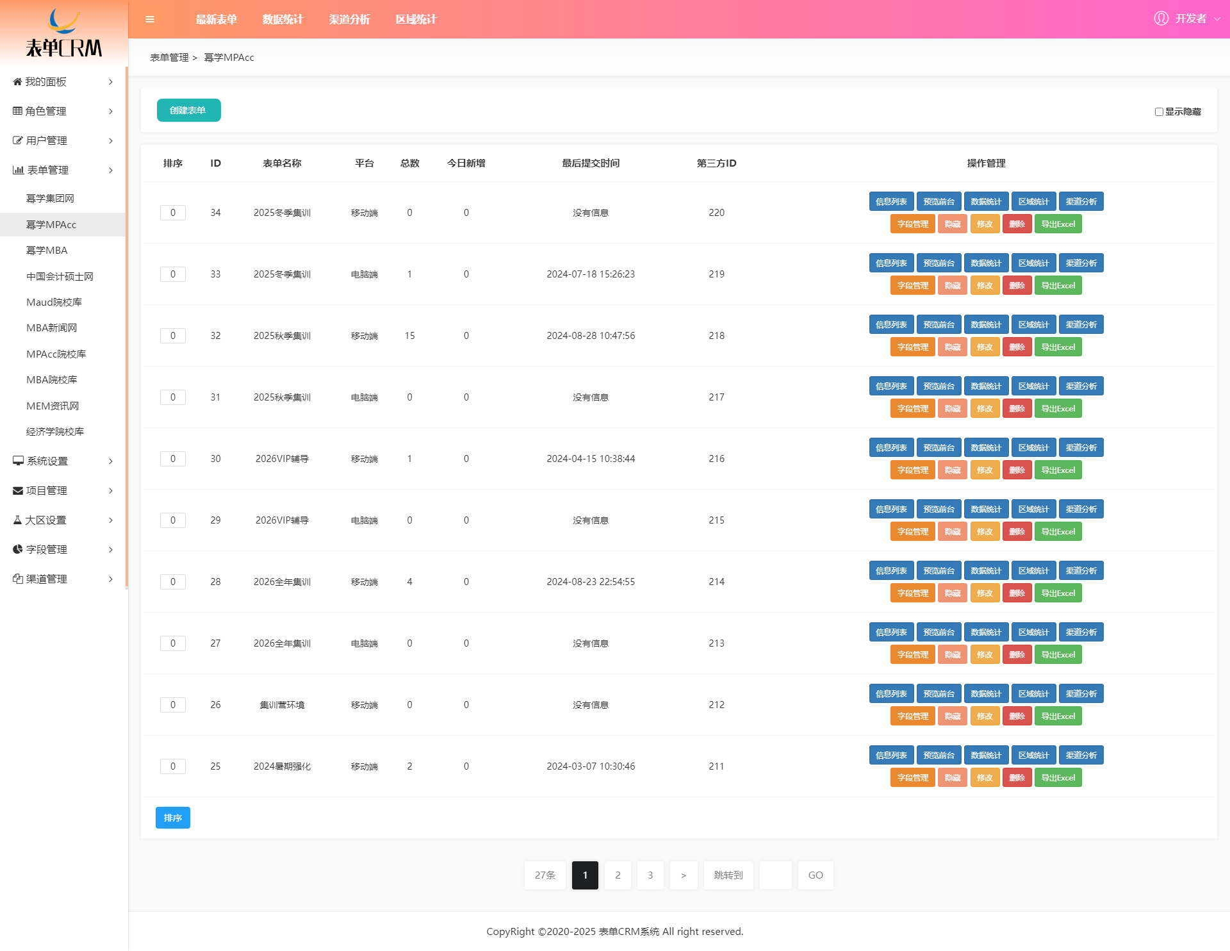
Task: Click page 3 in pagination controls
Action: coord(651,875)
